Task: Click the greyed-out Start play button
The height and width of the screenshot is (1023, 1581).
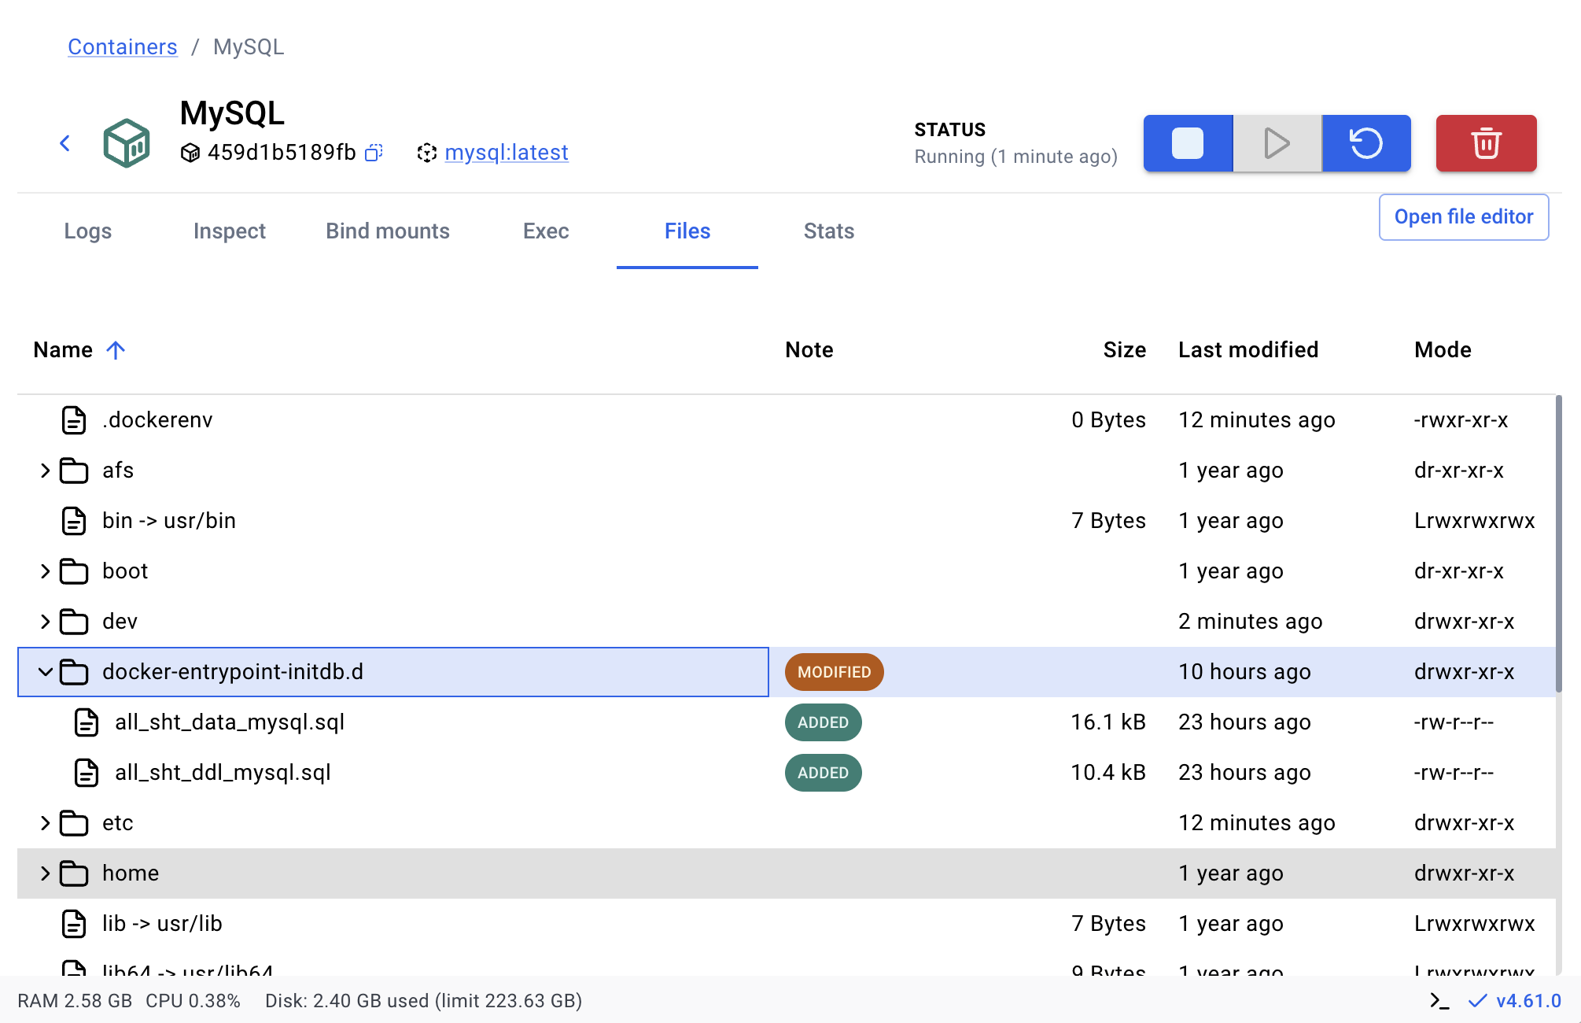Action: click(1277, 143)
